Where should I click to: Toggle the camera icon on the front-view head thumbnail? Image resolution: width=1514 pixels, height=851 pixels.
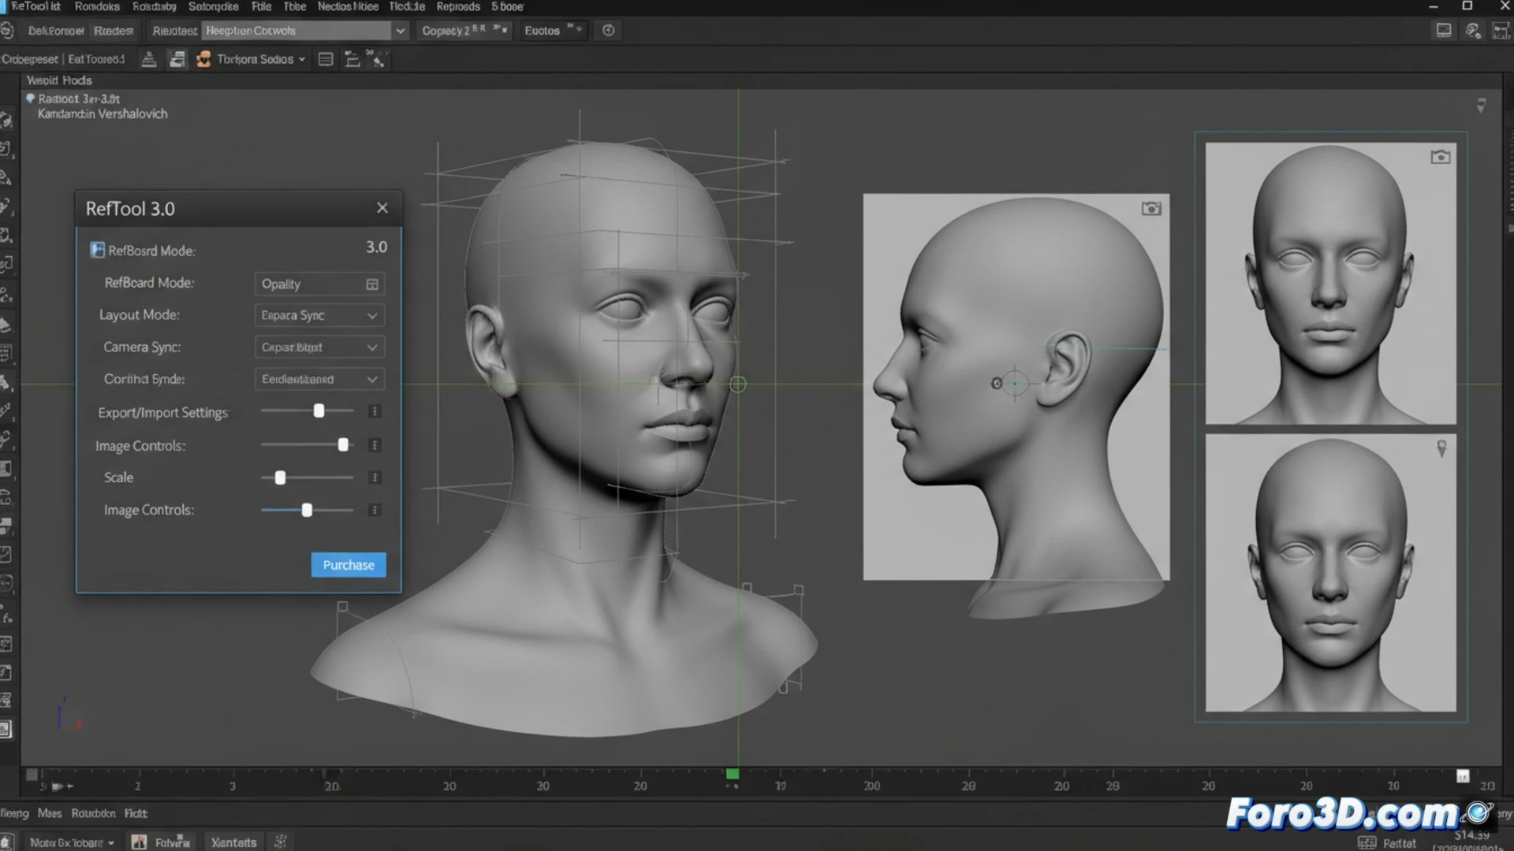[x=1441, y=156]
